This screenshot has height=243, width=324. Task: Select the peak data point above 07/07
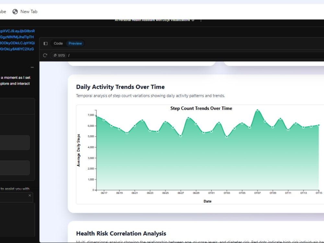coord(258,110)
